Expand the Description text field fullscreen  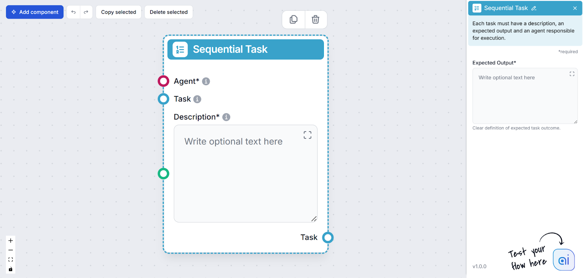[x=308, y=135]
